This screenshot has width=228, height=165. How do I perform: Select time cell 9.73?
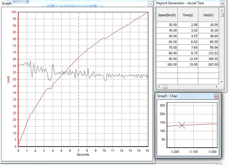(188, 53)
